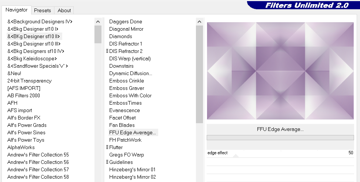Click the FFU Edge Average title button
Screen dimensions: 360x182
click(x=280, y=129)
